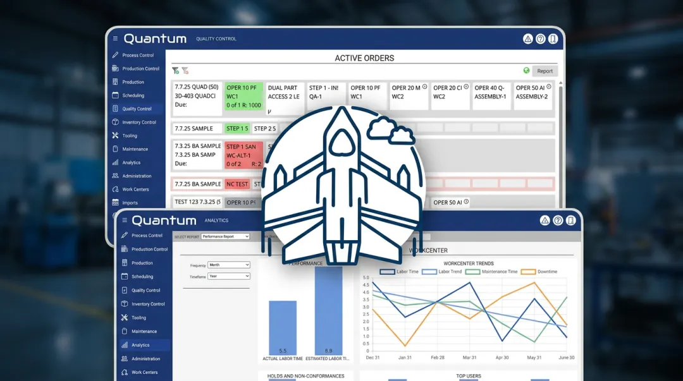Click alert triangle icon in Analytics window
Viewport: 683px width, 381px height.
[x=545, y=221]
